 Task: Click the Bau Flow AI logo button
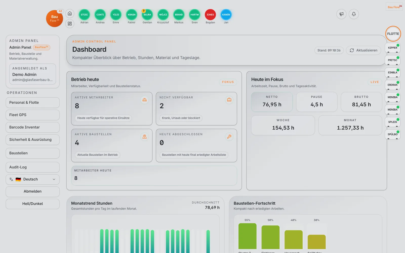click(54, 18)
